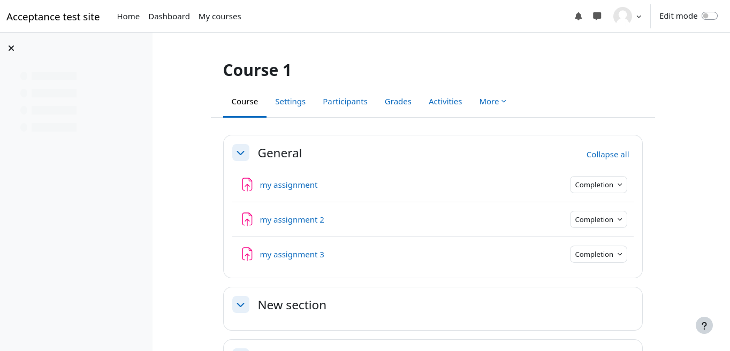Screen dimensions: 730x351
Task: Click the my assignment 3 activity icon
Action: pos(247,254)
